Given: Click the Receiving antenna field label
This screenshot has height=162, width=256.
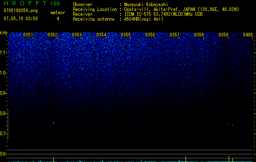Looking at the screenshot, I should pos(94,19).
